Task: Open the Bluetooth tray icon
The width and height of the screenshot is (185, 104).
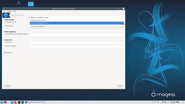Action: click(x=155, y=102)
